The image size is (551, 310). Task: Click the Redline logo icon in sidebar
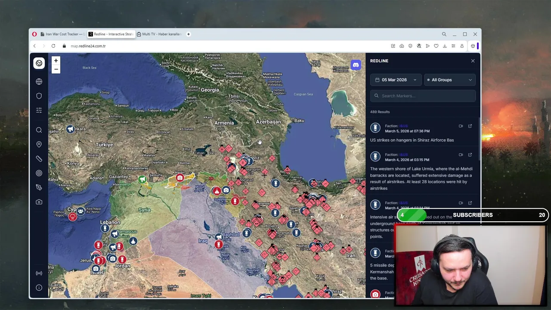coord(39,63)
